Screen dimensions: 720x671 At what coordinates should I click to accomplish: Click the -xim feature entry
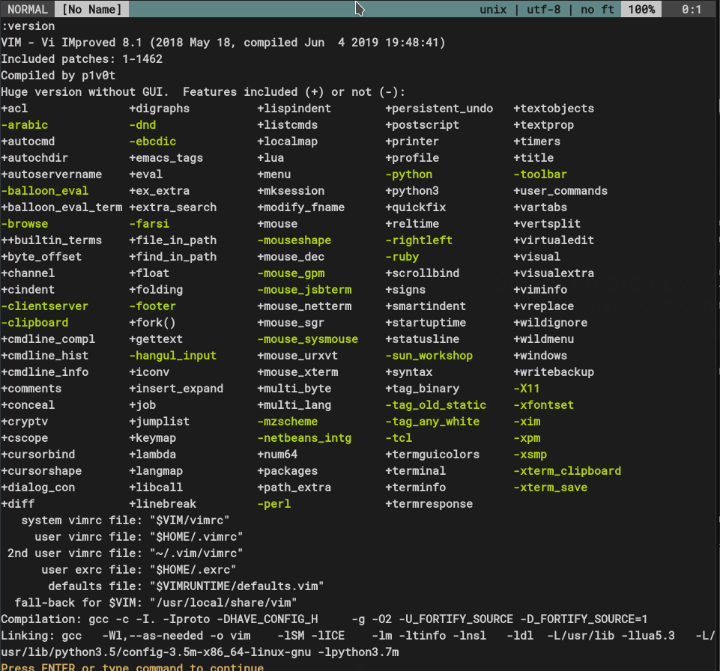[x=527, y=422]
